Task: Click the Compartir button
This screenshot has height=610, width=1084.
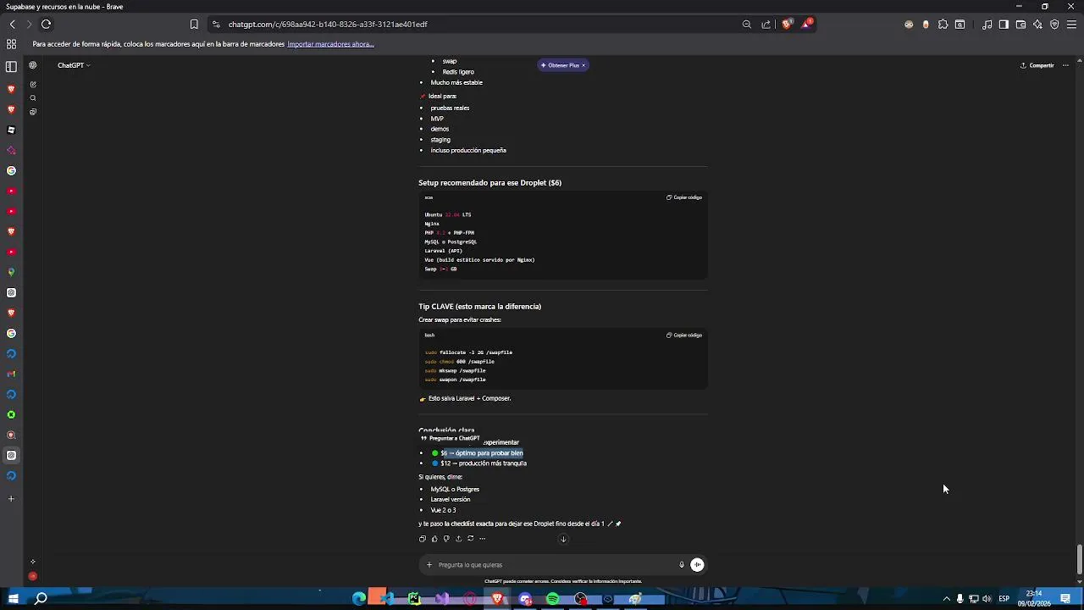Action: [x=1037, y=65]
